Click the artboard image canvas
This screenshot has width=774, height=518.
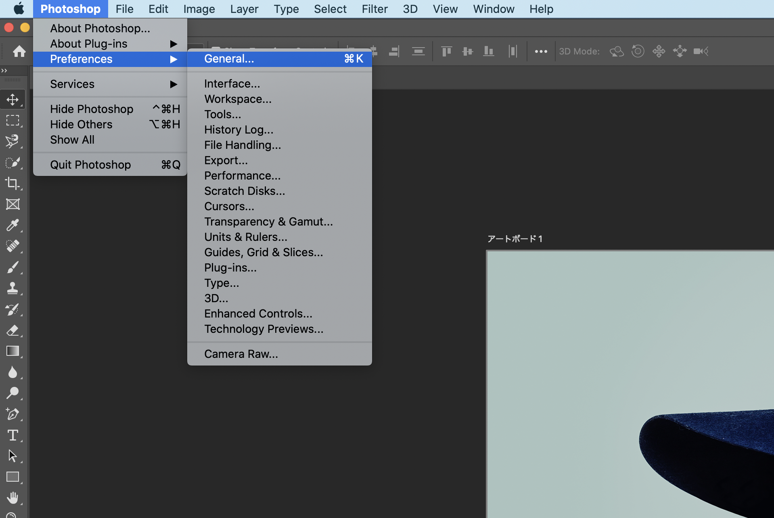click(x=630, y=384)
